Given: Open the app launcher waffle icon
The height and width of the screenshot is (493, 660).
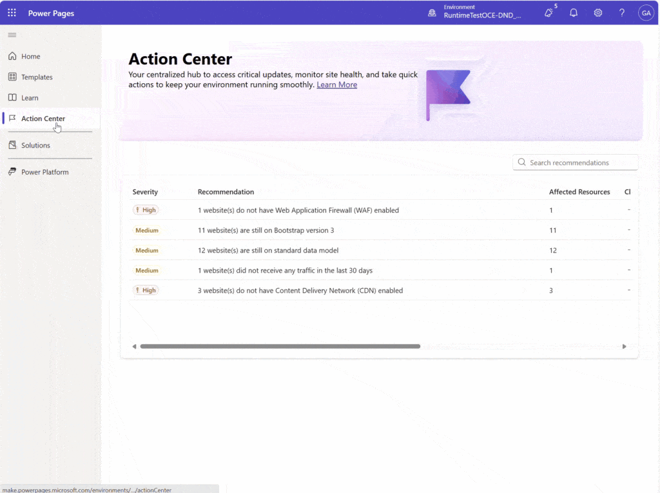Looking at the screenshot, I should (x=12, y=13).
